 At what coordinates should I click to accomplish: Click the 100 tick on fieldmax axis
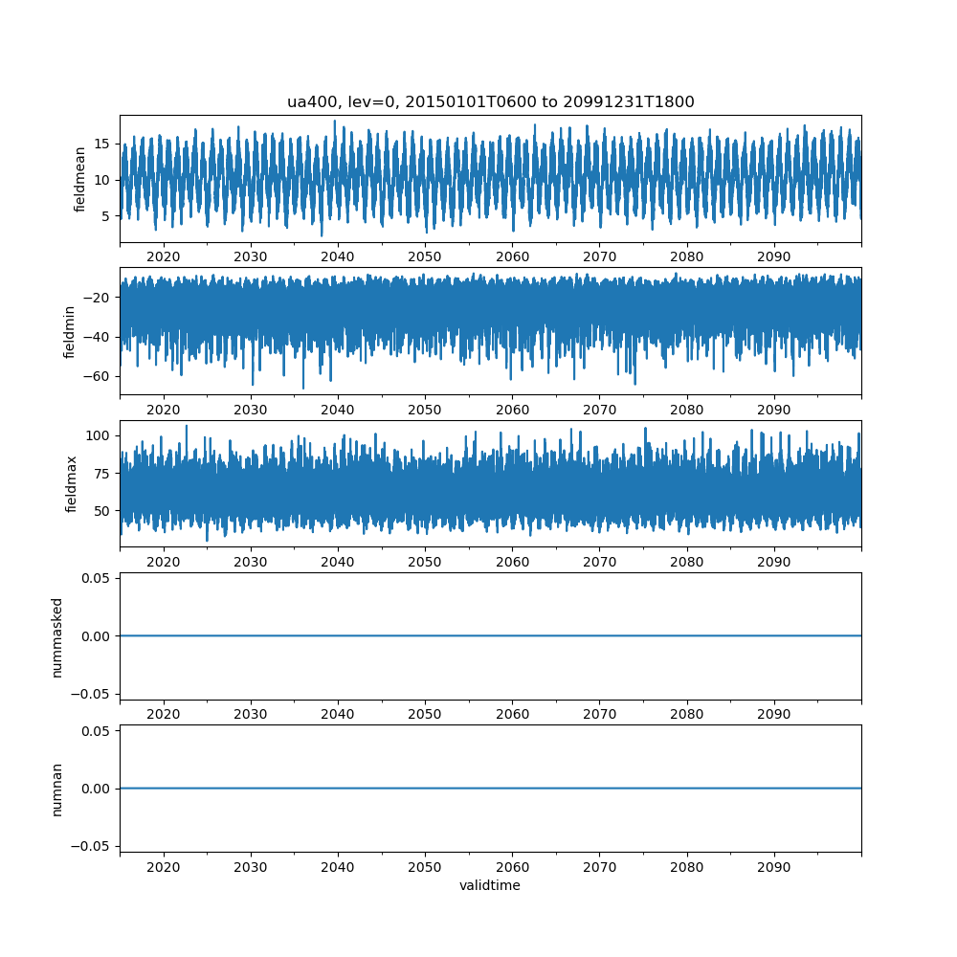coord(98,435)
